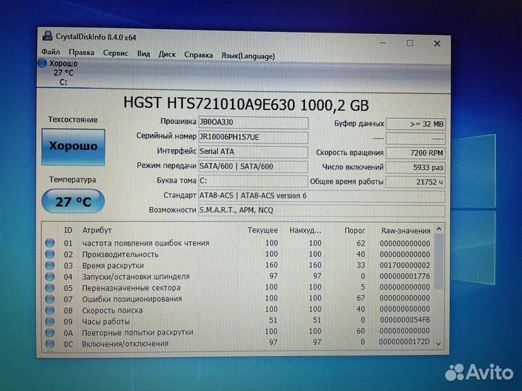Click the Возможности field S.M.A.R.T., APM, NCQ
The image size is (522, 391).
tap(322, 210)
